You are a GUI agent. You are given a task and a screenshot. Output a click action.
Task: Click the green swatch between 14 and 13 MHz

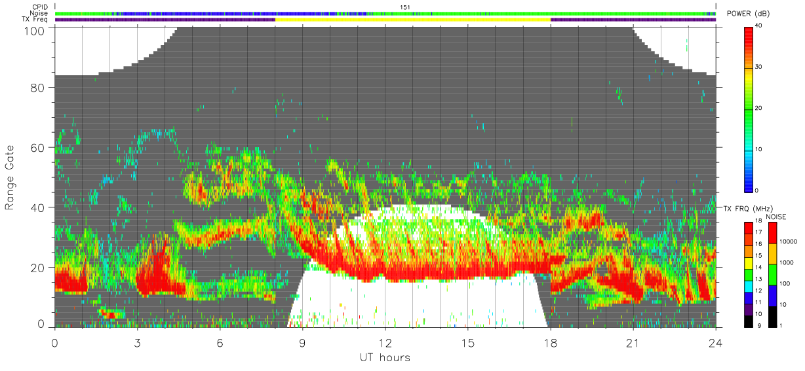[748, 275]
